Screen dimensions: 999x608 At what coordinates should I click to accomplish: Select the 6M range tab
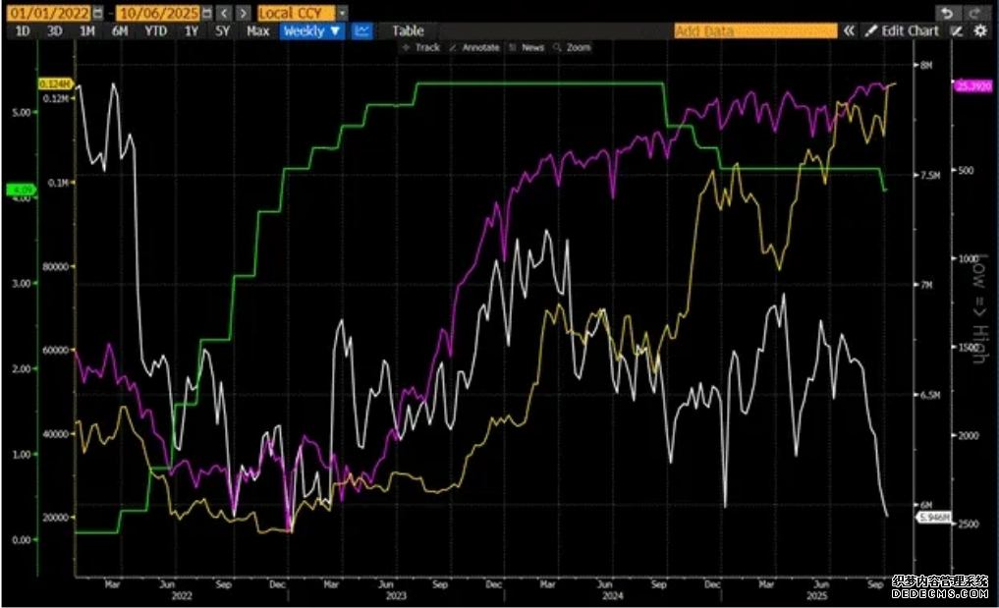[x=120, y=30]
